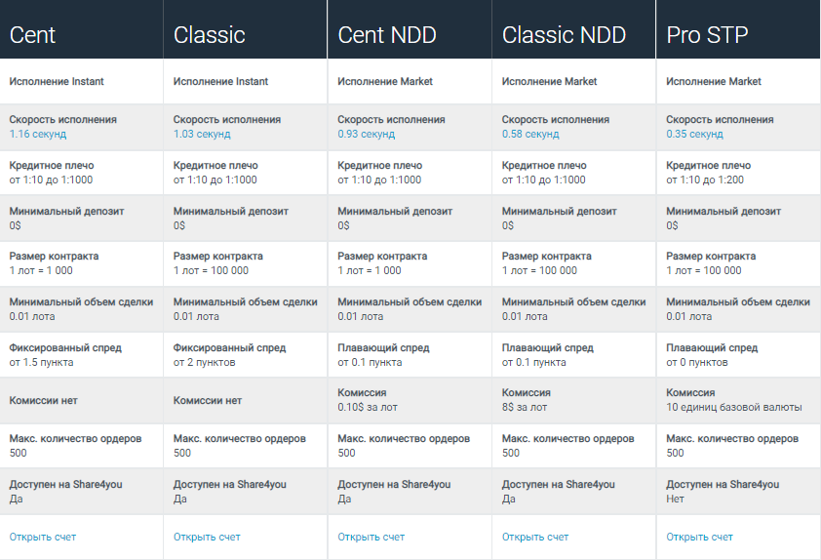Open account link under Pro STP column
Image resolution: width=821 pixels, height=560 pixels.
click(x=699, y=537)
